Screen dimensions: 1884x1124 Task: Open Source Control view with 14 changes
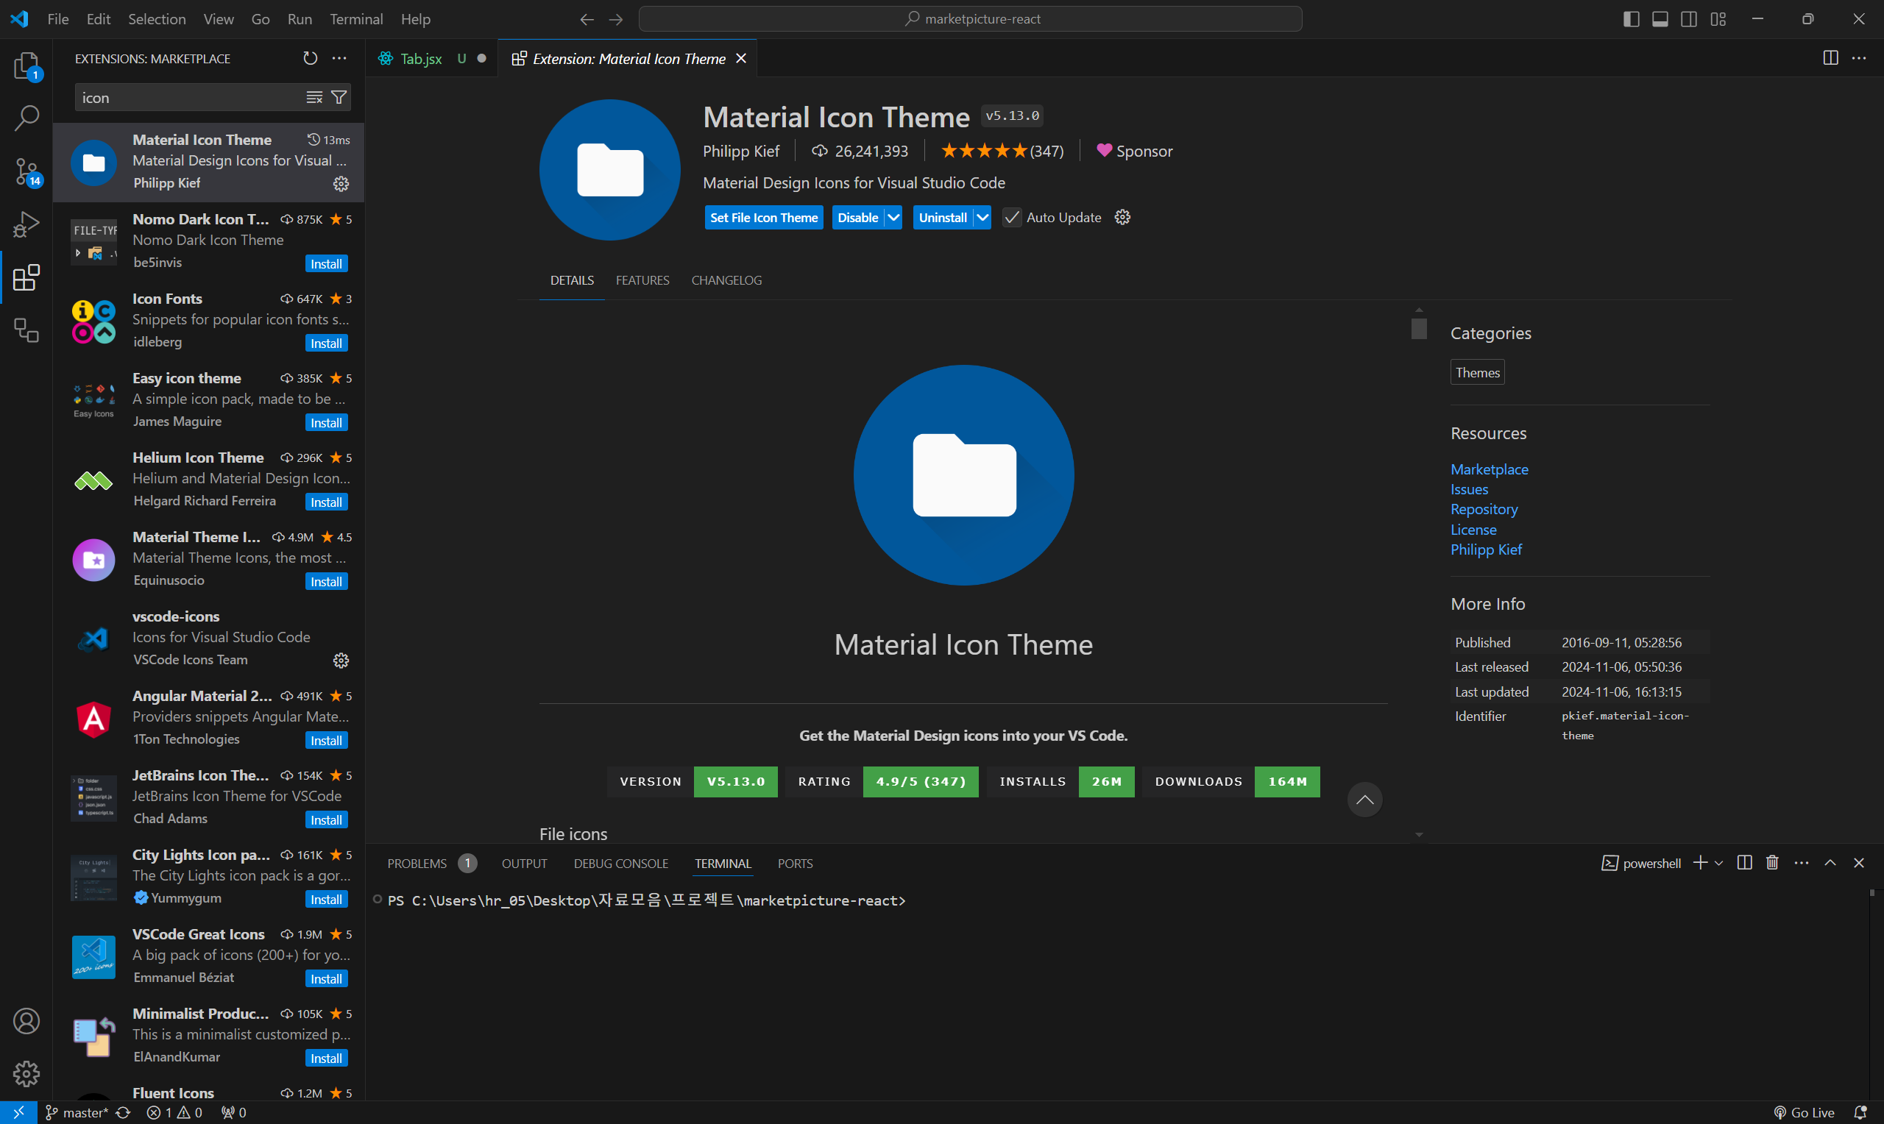click(26, 172)
